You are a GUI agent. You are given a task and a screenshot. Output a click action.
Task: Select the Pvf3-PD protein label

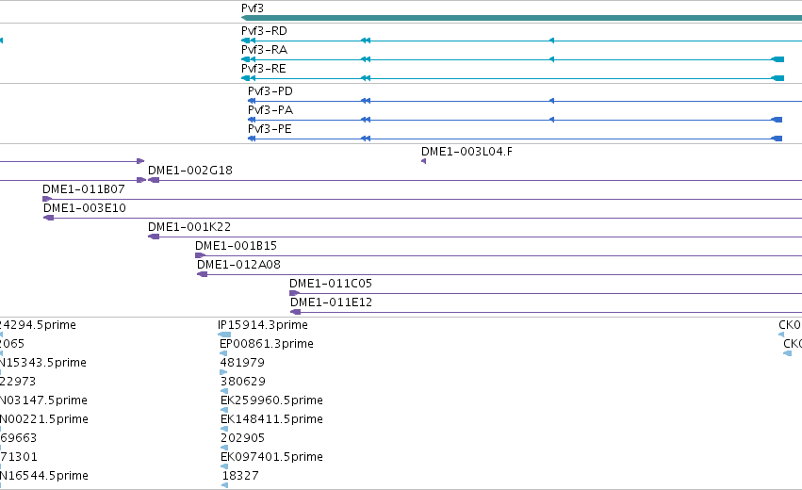point(270,91)
